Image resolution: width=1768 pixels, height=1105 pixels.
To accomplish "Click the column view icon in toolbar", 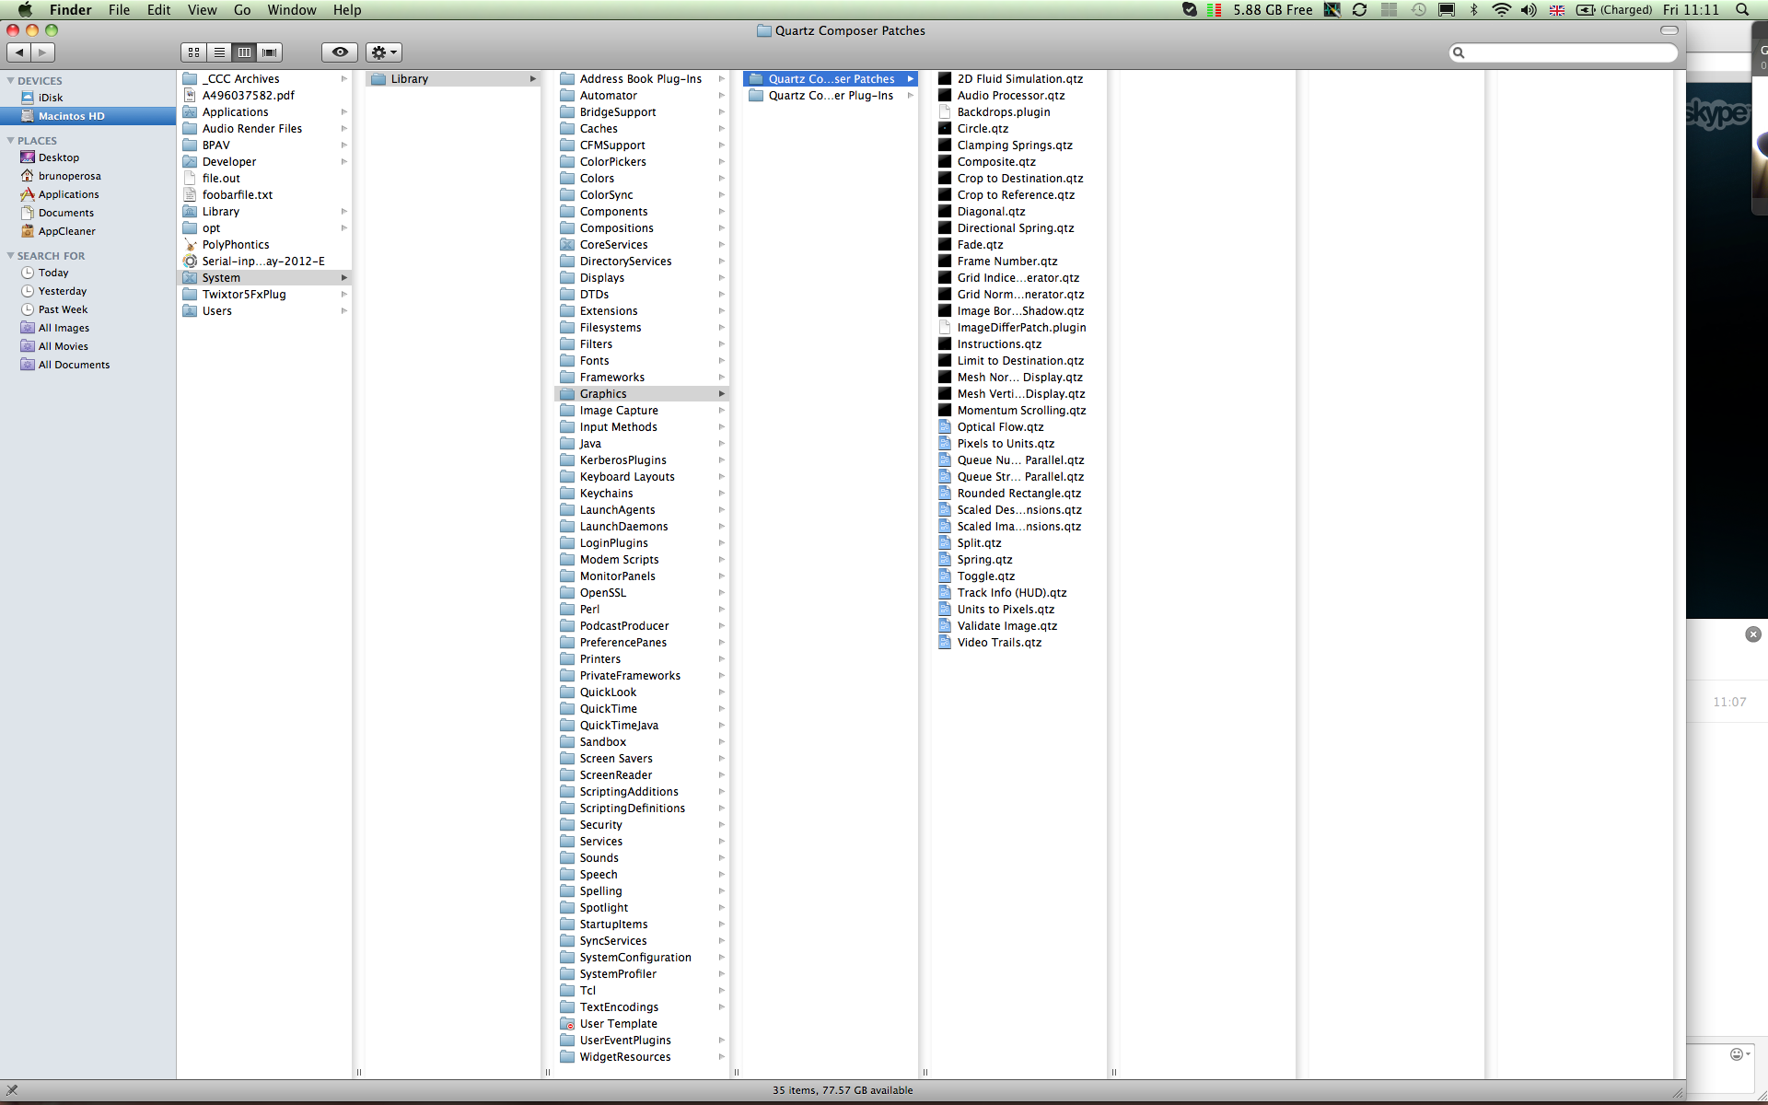I will [x=244, y=52].
